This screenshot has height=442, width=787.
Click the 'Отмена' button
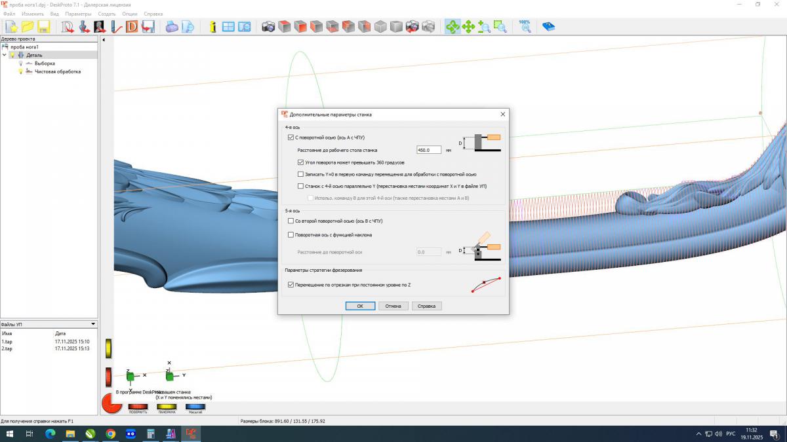393,306
